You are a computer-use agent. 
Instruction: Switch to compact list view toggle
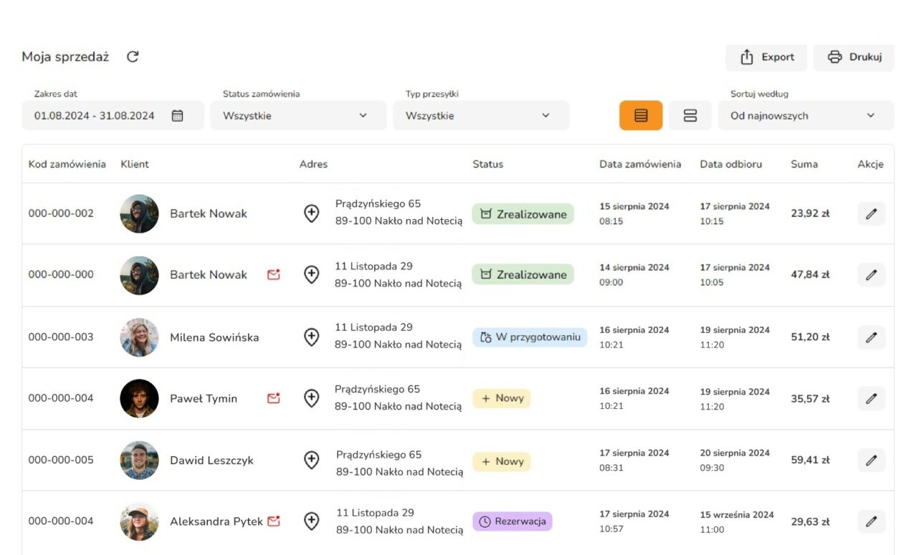640,116
